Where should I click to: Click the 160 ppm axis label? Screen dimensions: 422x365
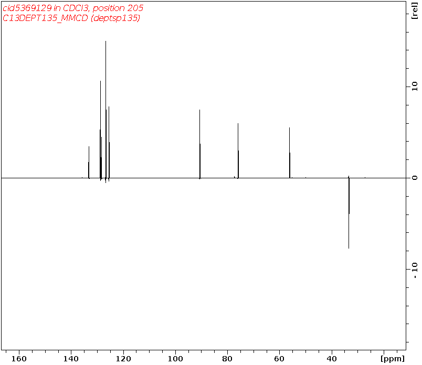click(x=19, y=359)
